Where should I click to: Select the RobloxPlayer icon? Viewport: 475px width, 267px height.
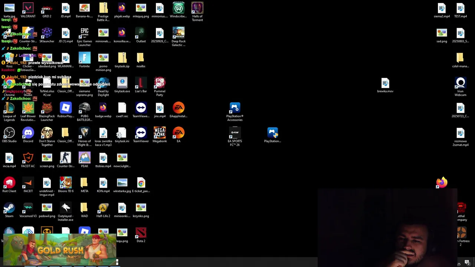66,110
